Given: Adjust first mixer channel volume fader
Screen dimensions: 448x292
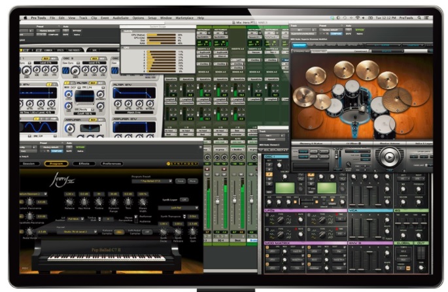Looking at the screenshot, I should click(x=217, y=201).
